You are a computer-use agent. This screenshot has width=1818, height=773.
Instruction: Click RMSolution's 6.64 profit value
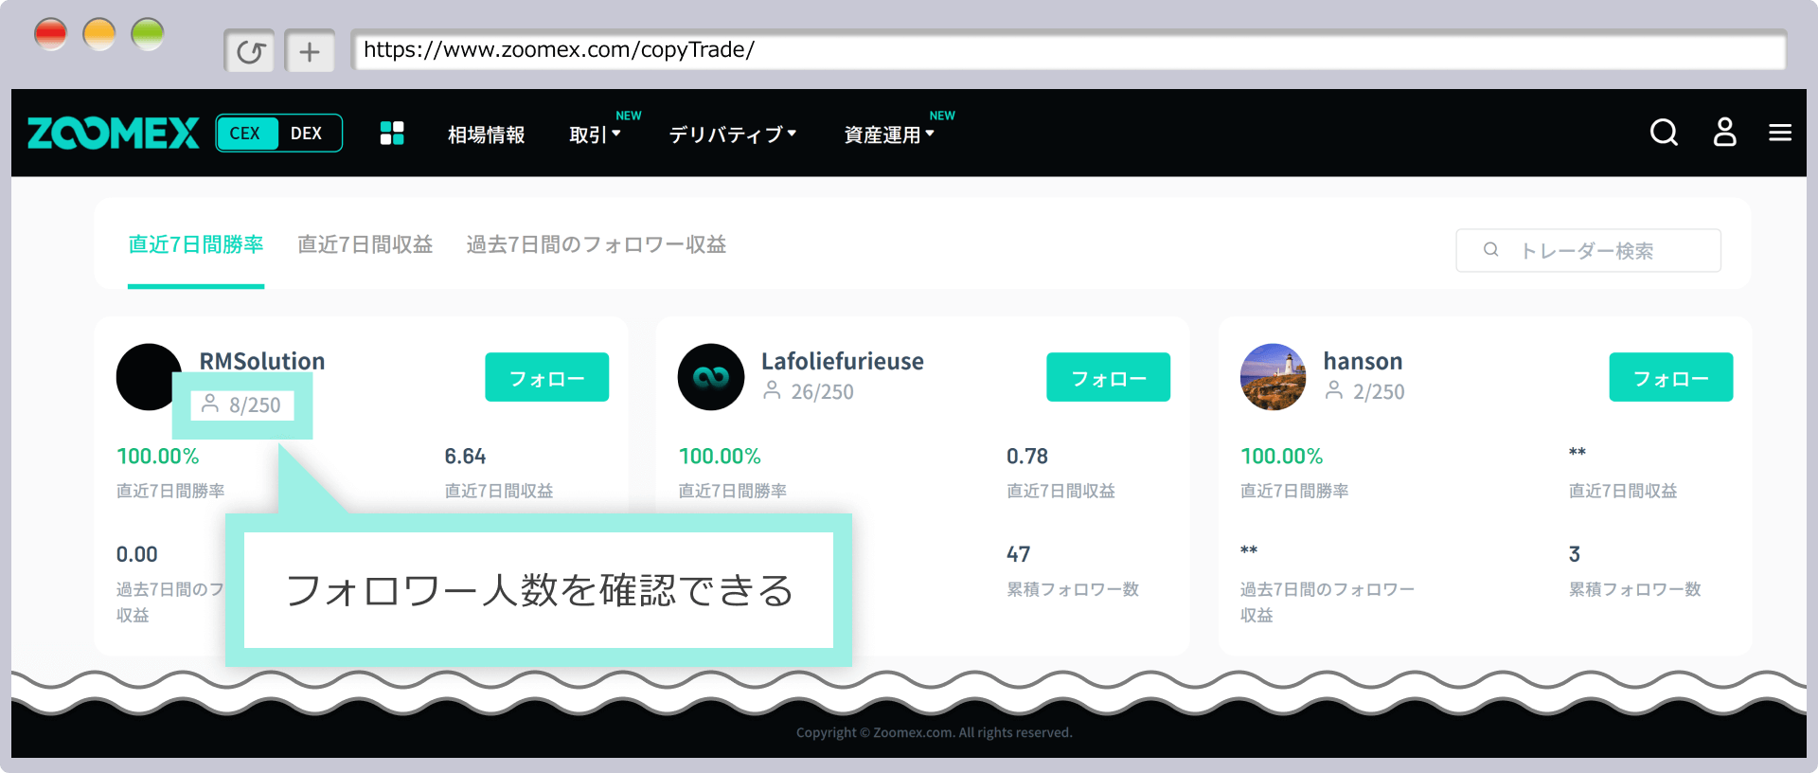465,457
